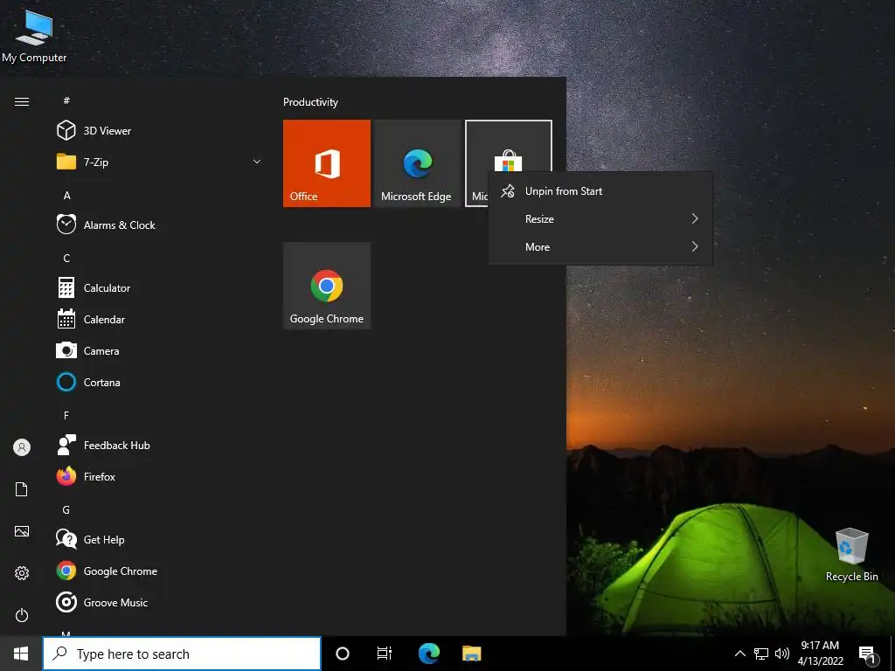Expand the Start hamburger menu
The height and width of the screenshot is (671, 895).
click(22, 101)
